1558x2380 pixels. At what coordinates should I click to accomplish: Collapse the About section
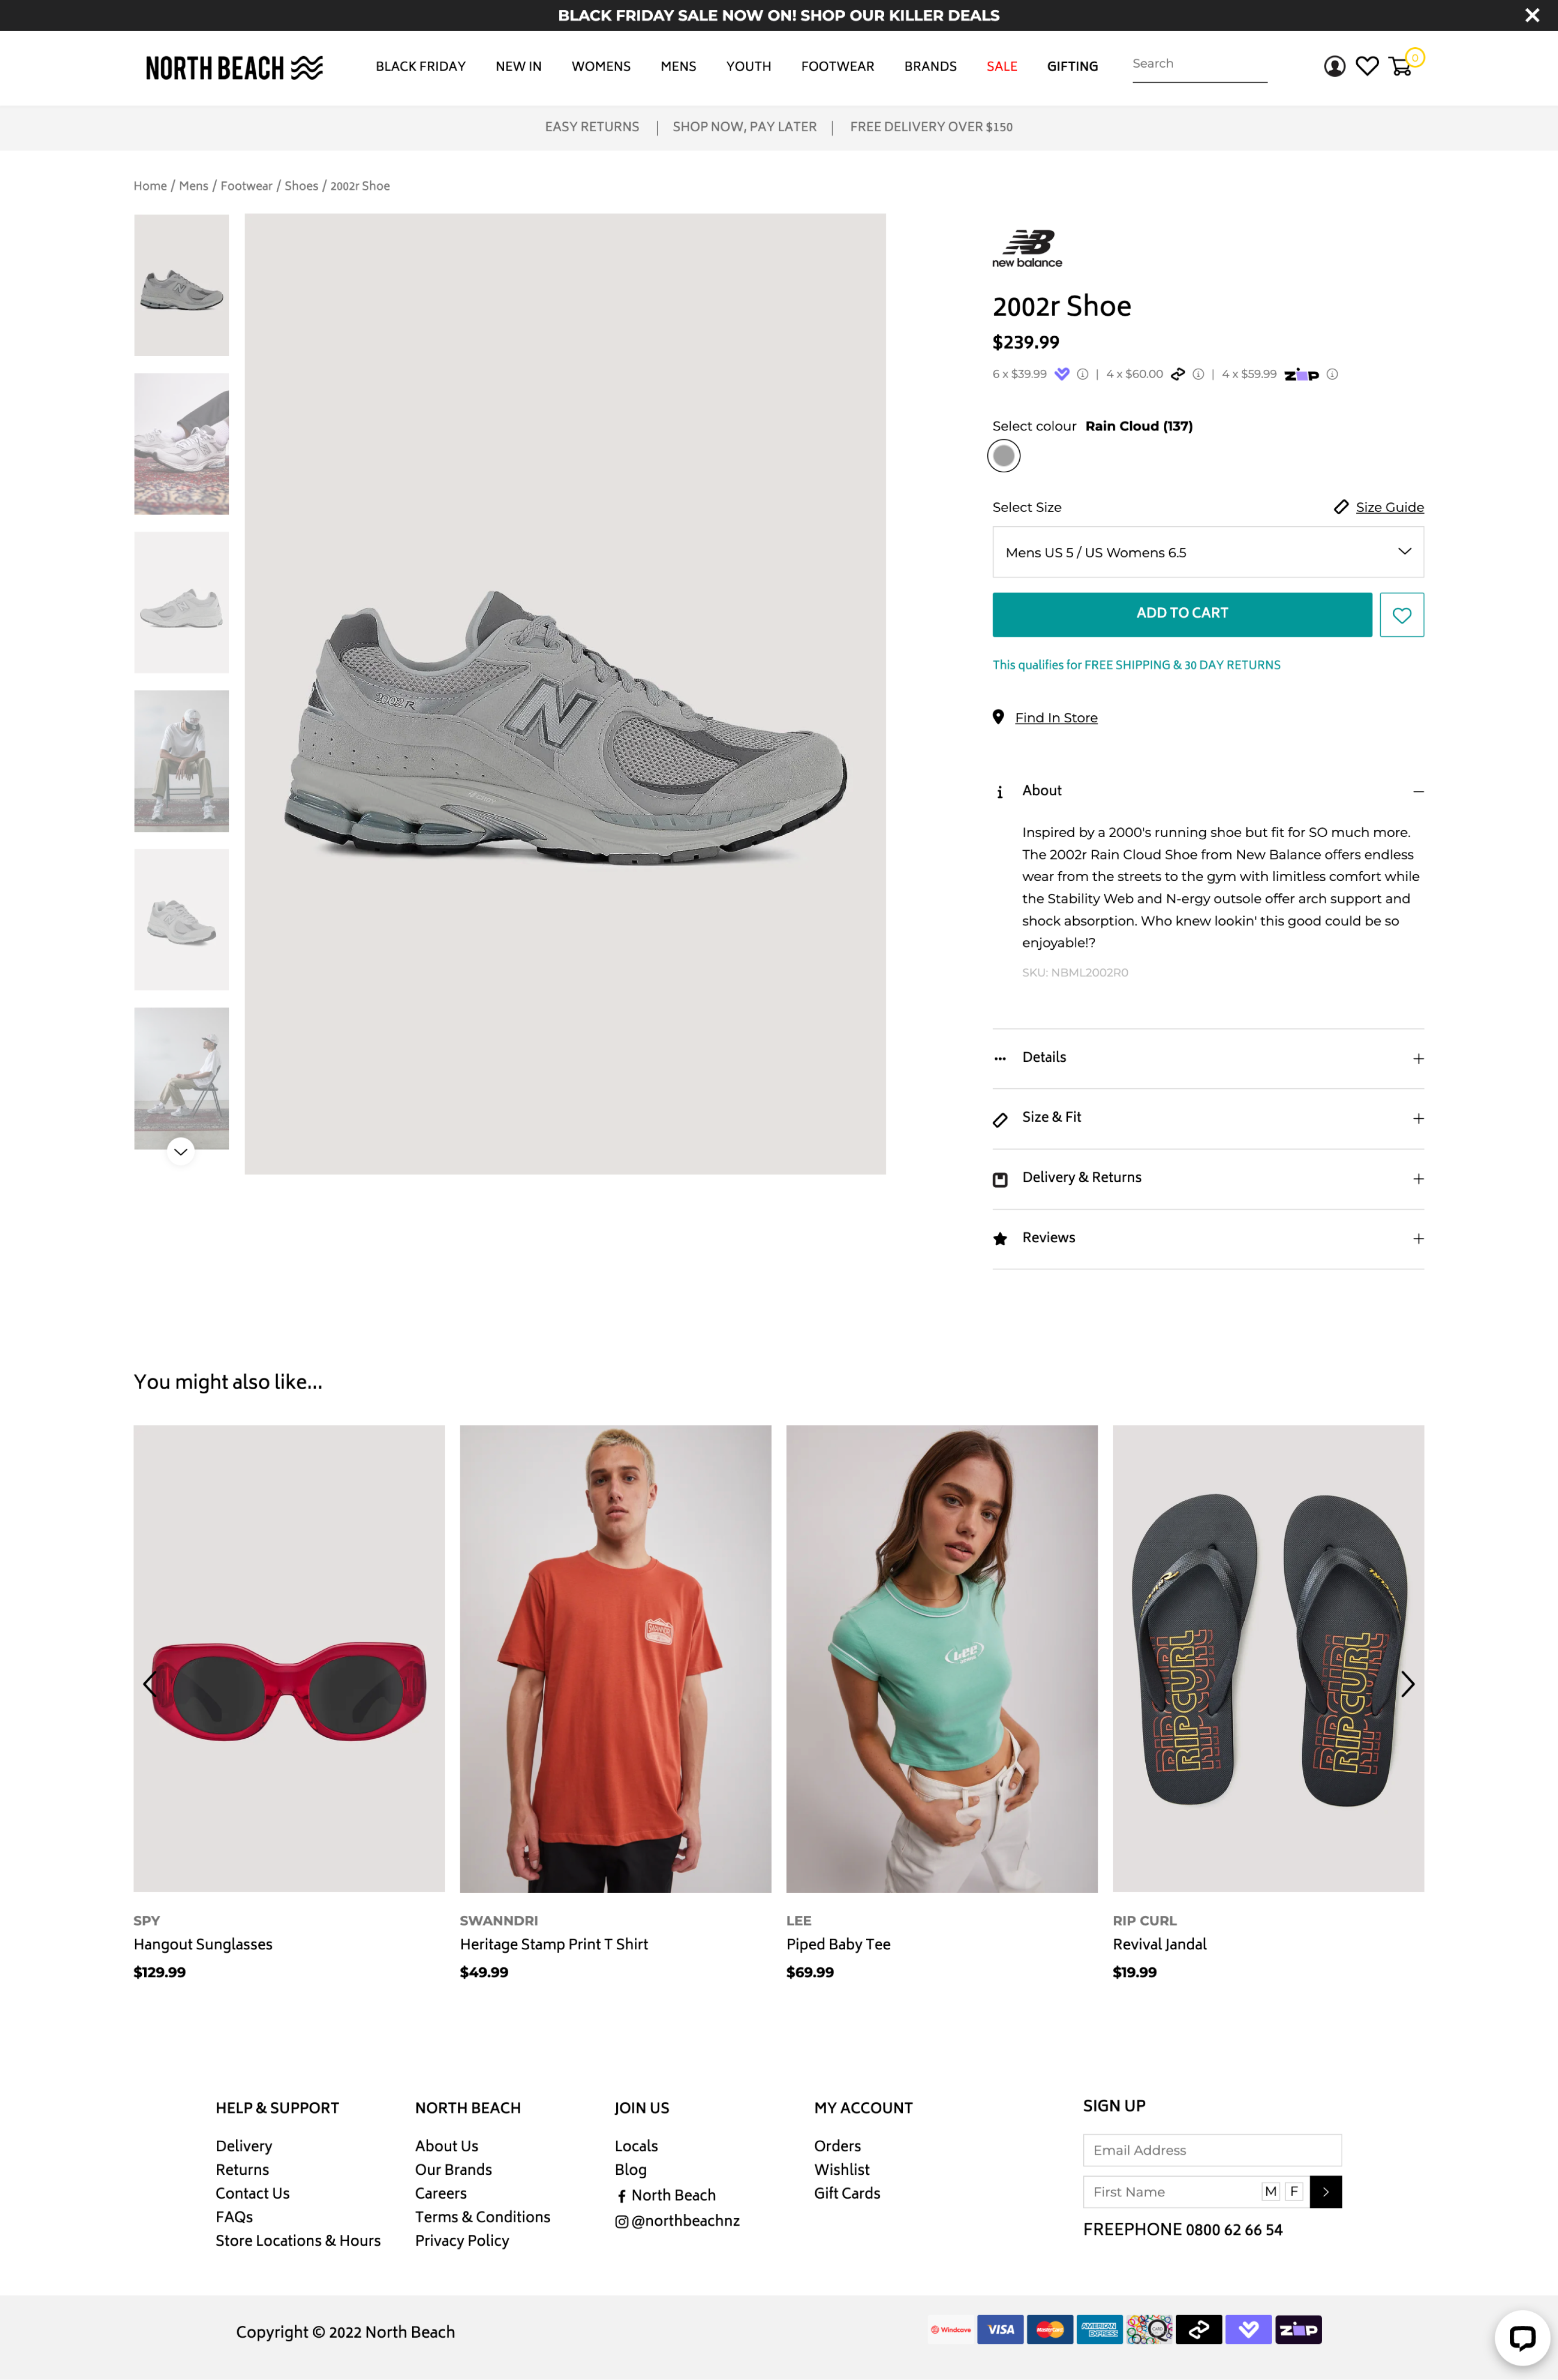tap(1418, 791)
